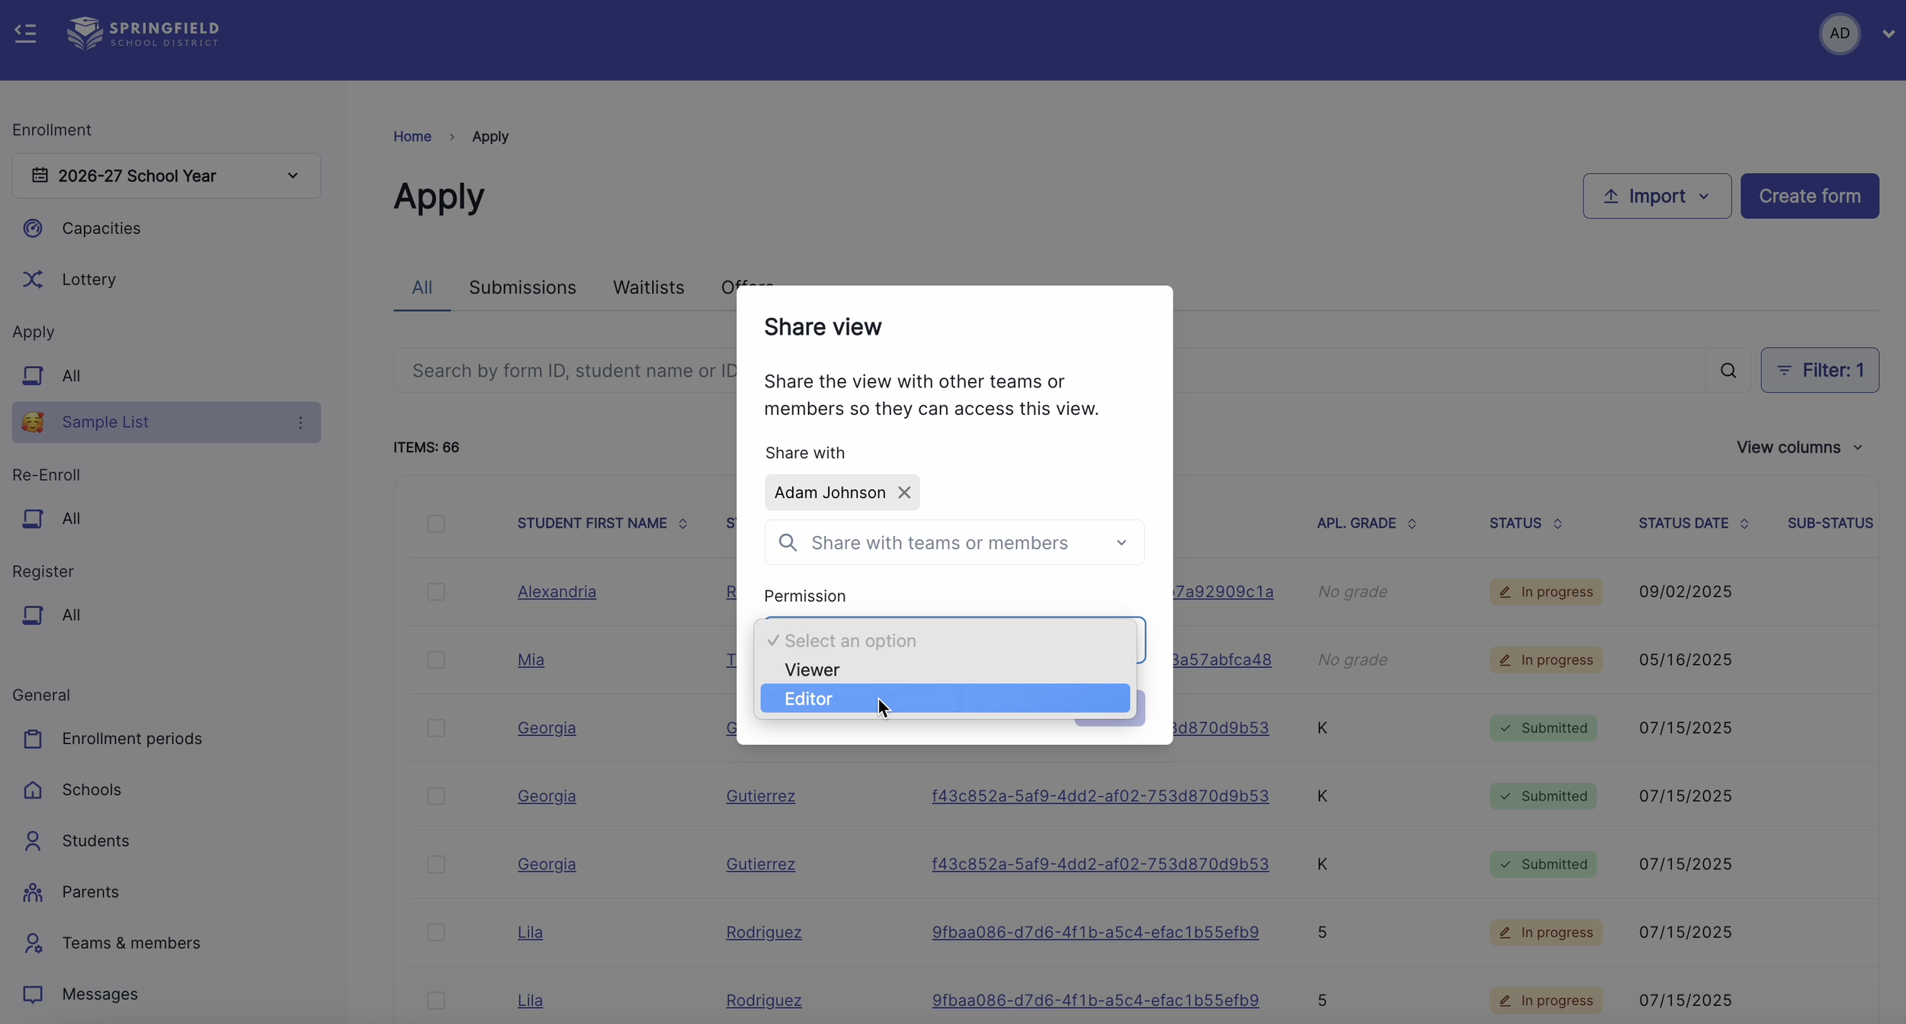
Task: Open Sample List three-dot options
Action: [x=300, y=422]
